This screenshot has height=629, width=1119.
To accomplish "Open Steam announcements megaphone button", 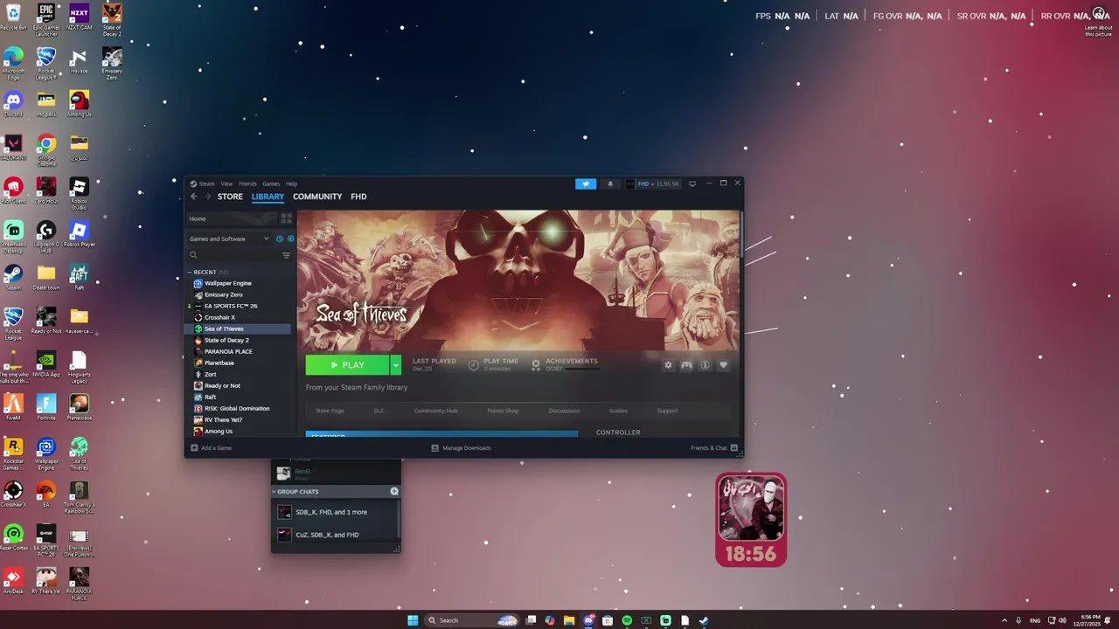I will pos(586,183).
